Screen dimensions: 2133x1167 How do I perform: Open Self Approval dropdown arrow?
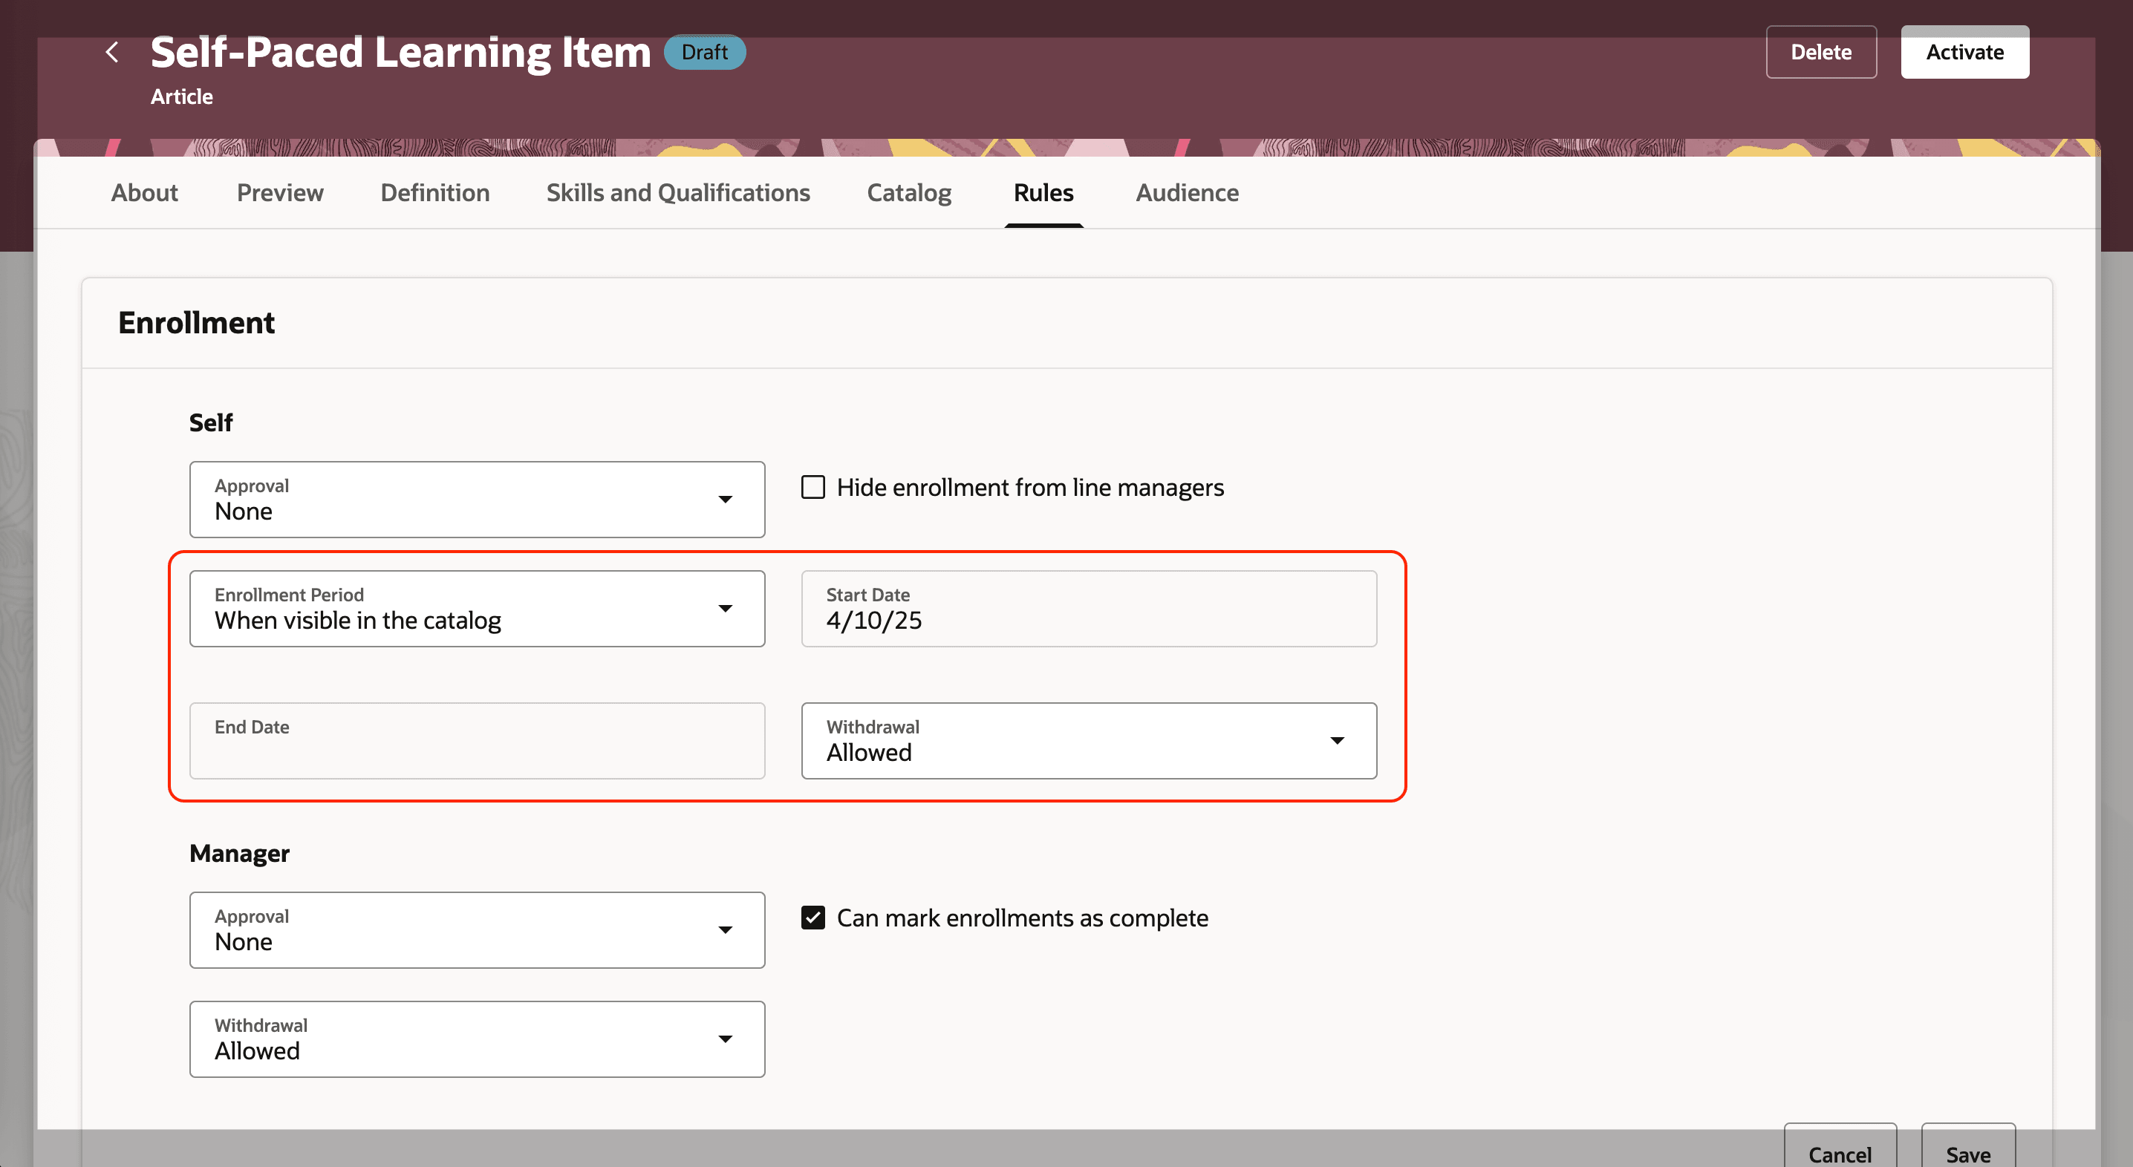coord(725,499)
